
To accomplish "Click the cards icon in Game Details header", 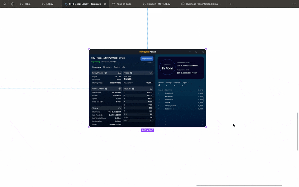I will point(119,89).
